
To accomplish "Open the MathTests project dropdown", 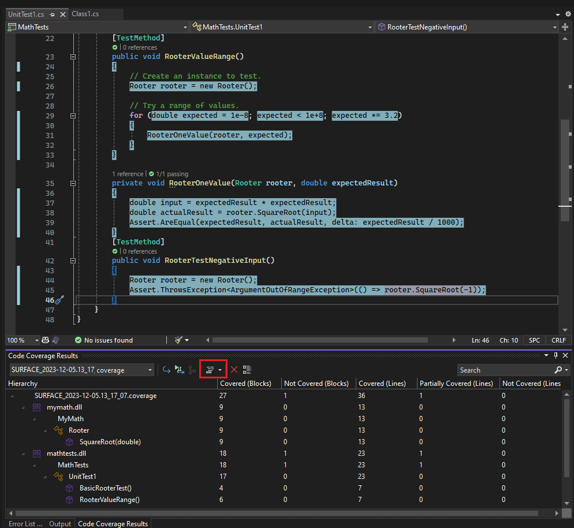I will [x=185, y=27].
